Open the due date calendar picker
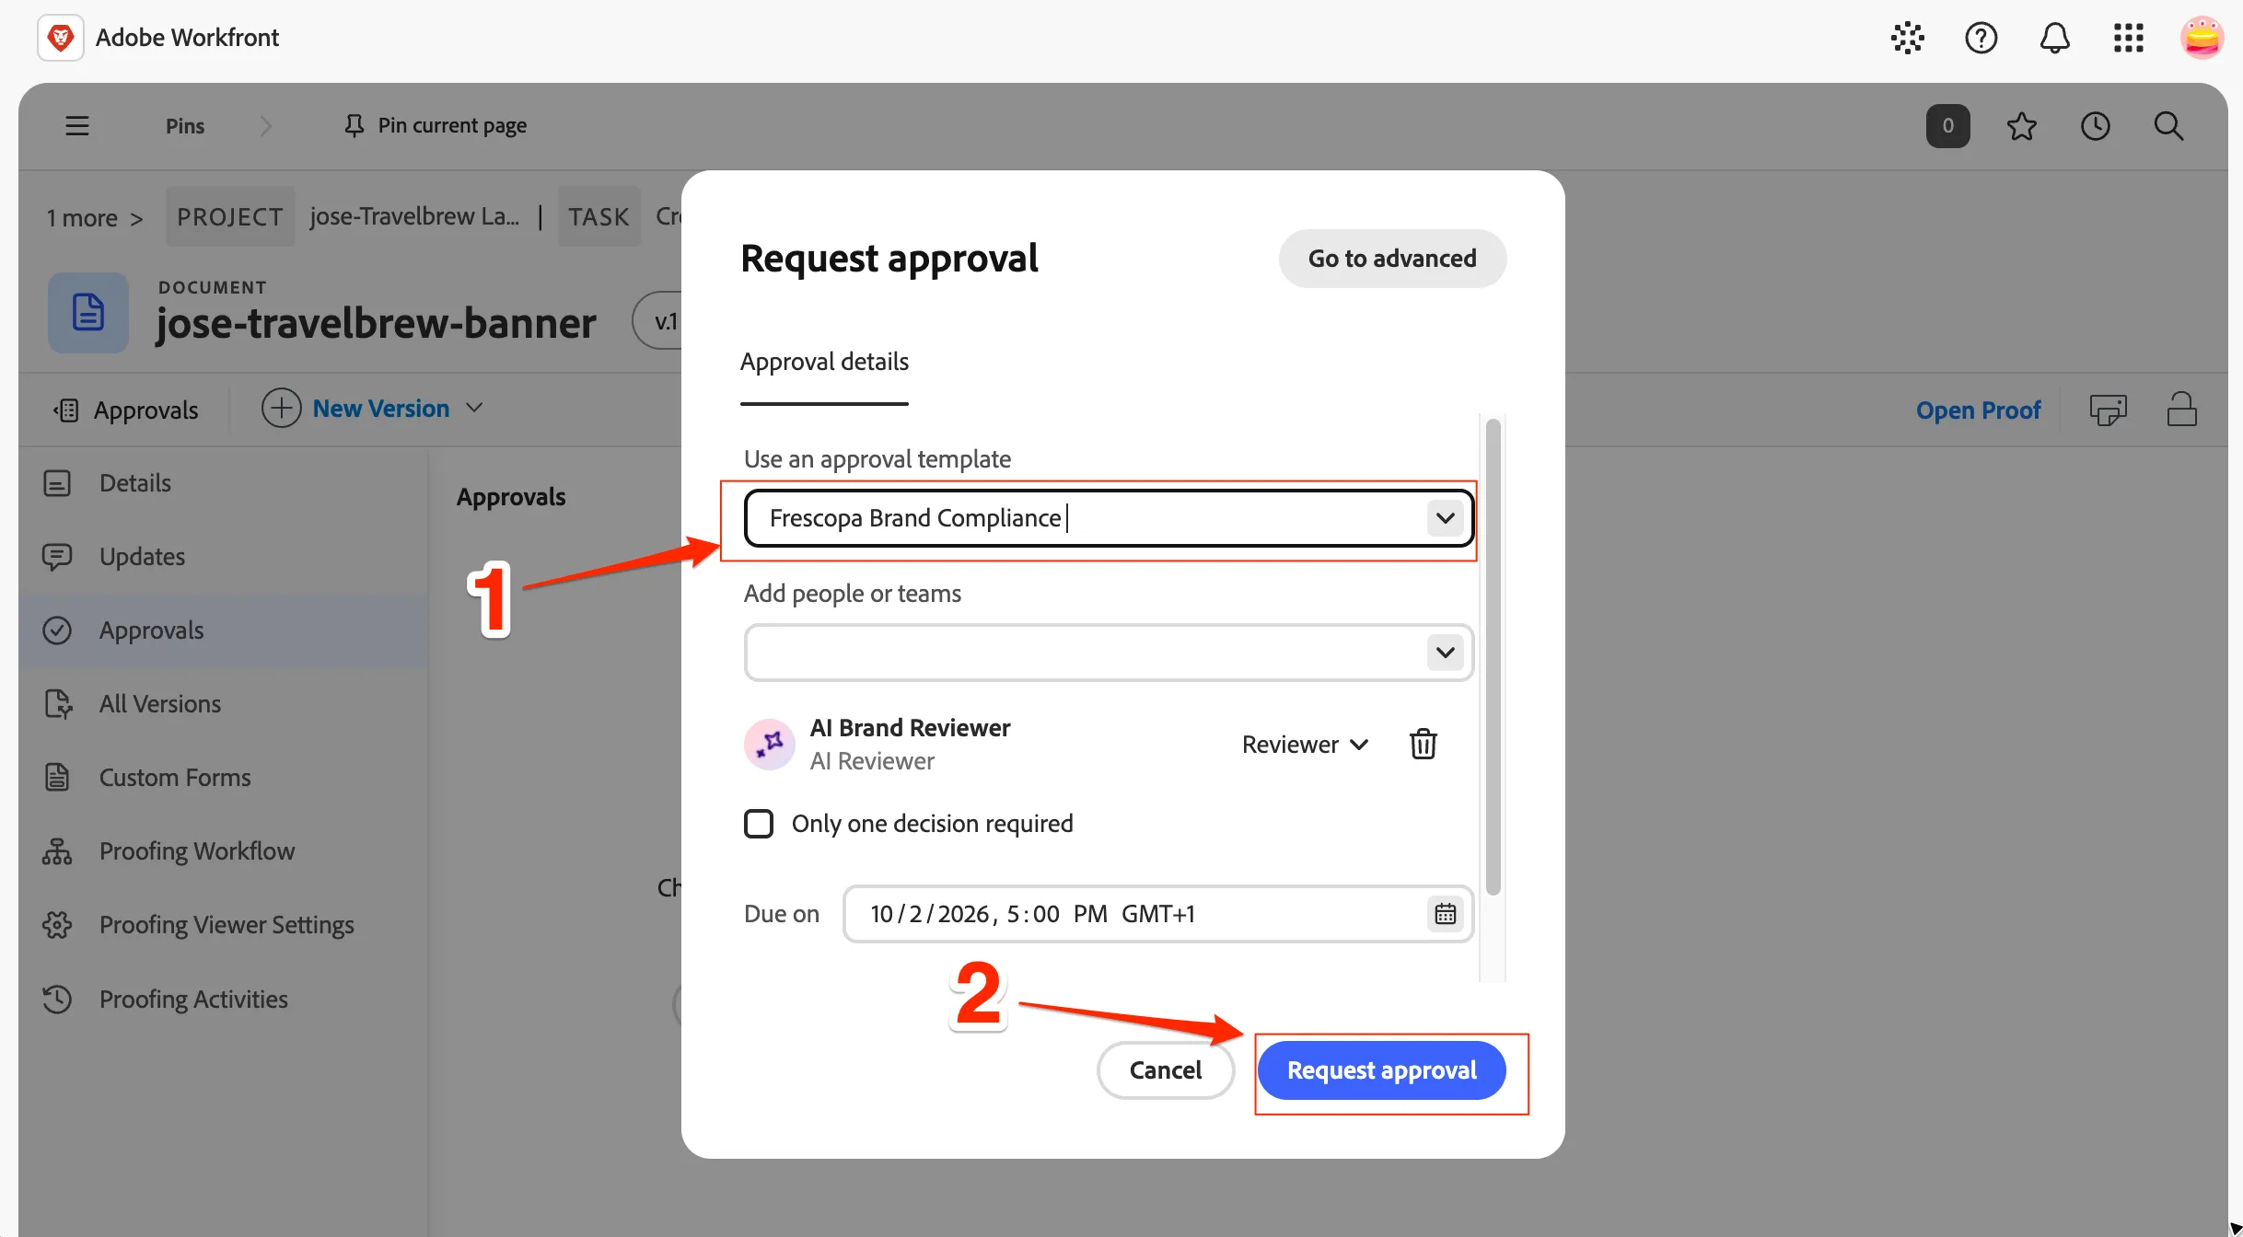This screenshot has width=2243, height=1237. 1445,914
